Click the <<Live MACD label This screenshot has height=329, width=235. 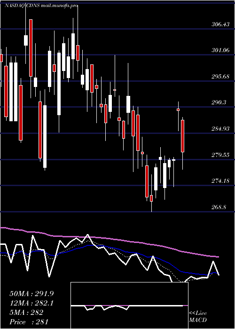click(198, 317)
